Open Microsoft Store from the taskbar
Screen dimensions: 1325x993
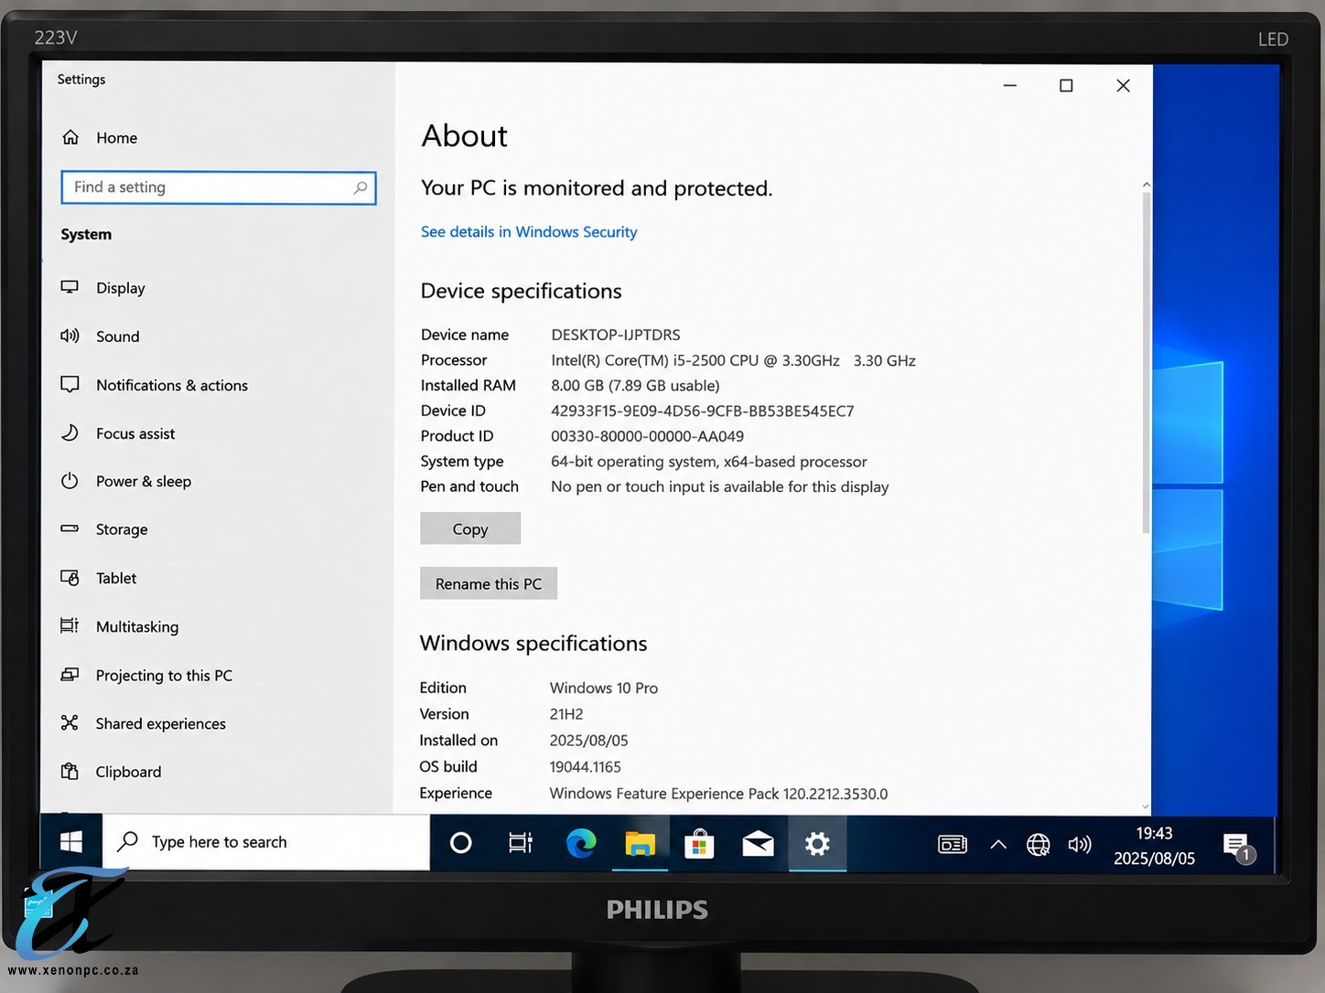(x=699, y=843)
